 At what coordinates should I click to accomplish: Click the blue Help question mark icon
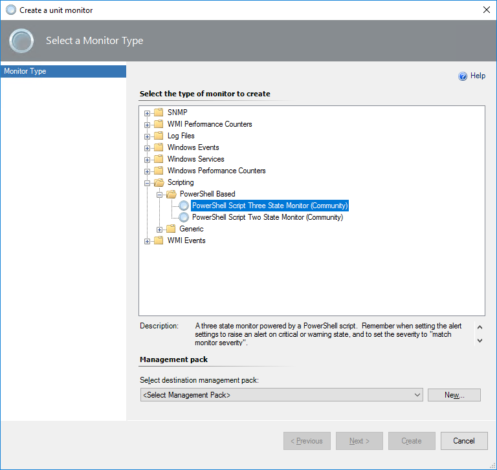463,76
